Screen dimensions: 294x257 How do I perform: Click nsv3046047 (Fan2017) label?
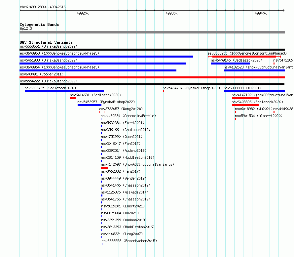tap(121, 144)
